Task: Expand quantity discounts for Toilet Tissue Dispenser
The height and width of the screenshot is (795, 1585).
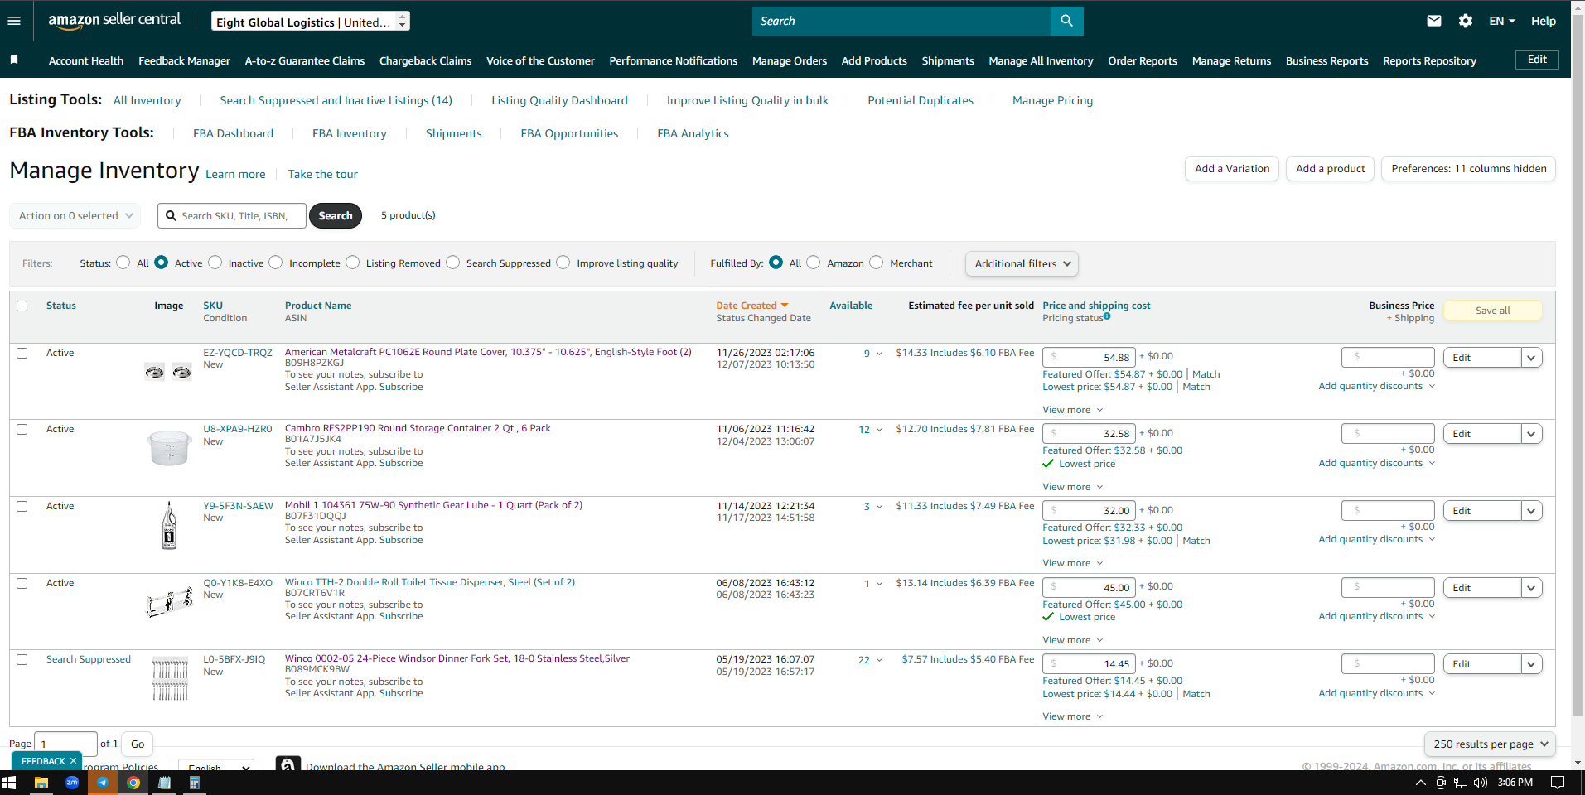Action: [x=1376, y=616]
